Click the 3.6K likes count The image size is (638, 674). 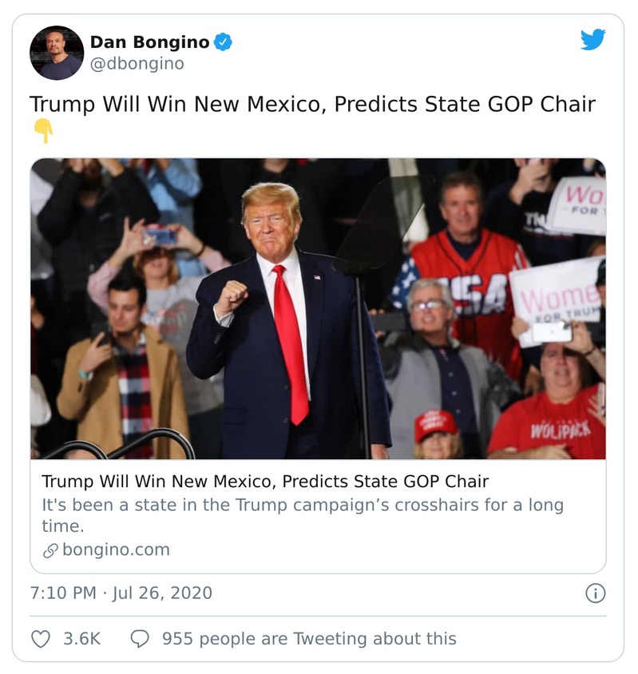[81, 639]
